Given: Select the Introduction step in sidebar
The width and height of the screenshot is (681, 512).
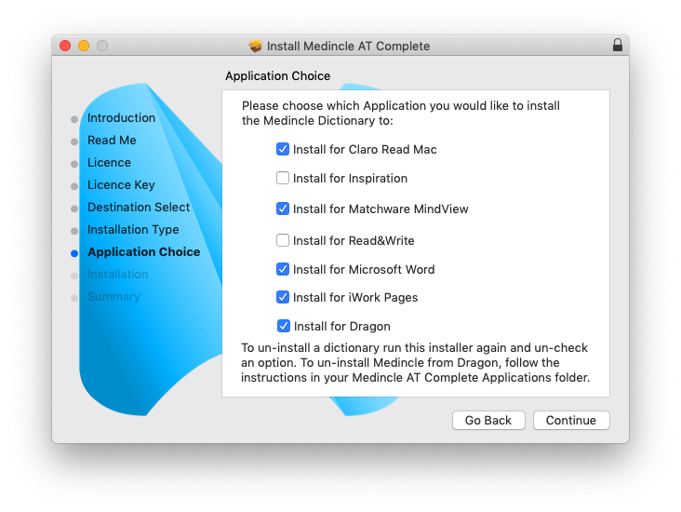Looking at the screenshot, I should pyautogui.click(x=121, y=118).
